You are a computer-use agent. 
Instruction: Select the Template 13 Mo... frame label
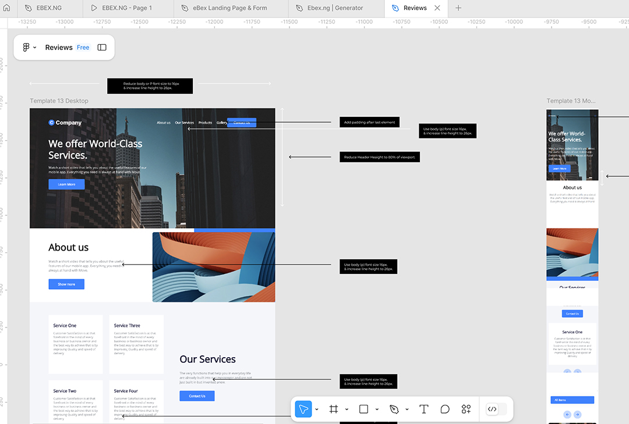571,101
